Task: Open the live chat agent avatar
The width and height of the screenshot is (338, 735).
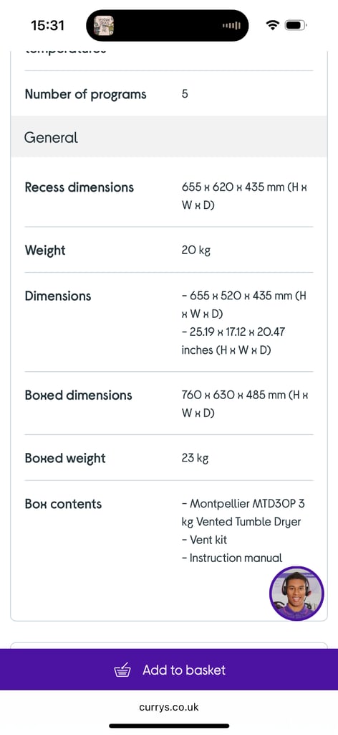Action: [x=296, y=594]
